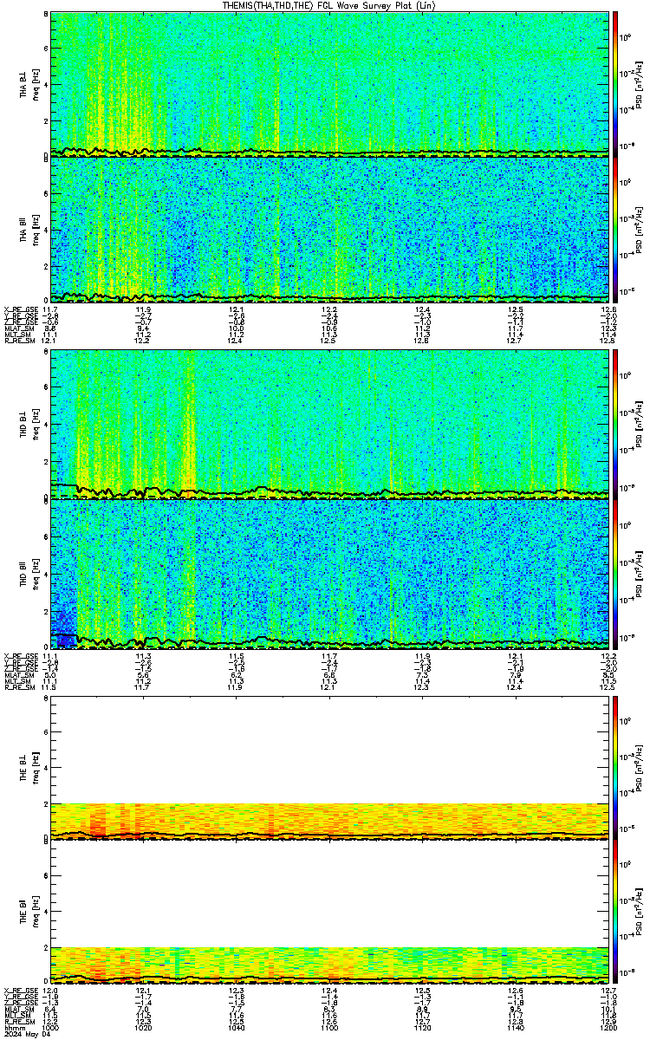The height and width of the screenshot is (1040, 650).
Task: Click the X_RE_GSE row label under THA panels
Action: (x=17, y=310)
